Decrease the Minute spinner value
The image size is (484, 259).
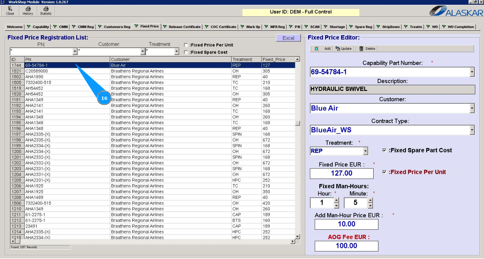(x=370, y=206)
